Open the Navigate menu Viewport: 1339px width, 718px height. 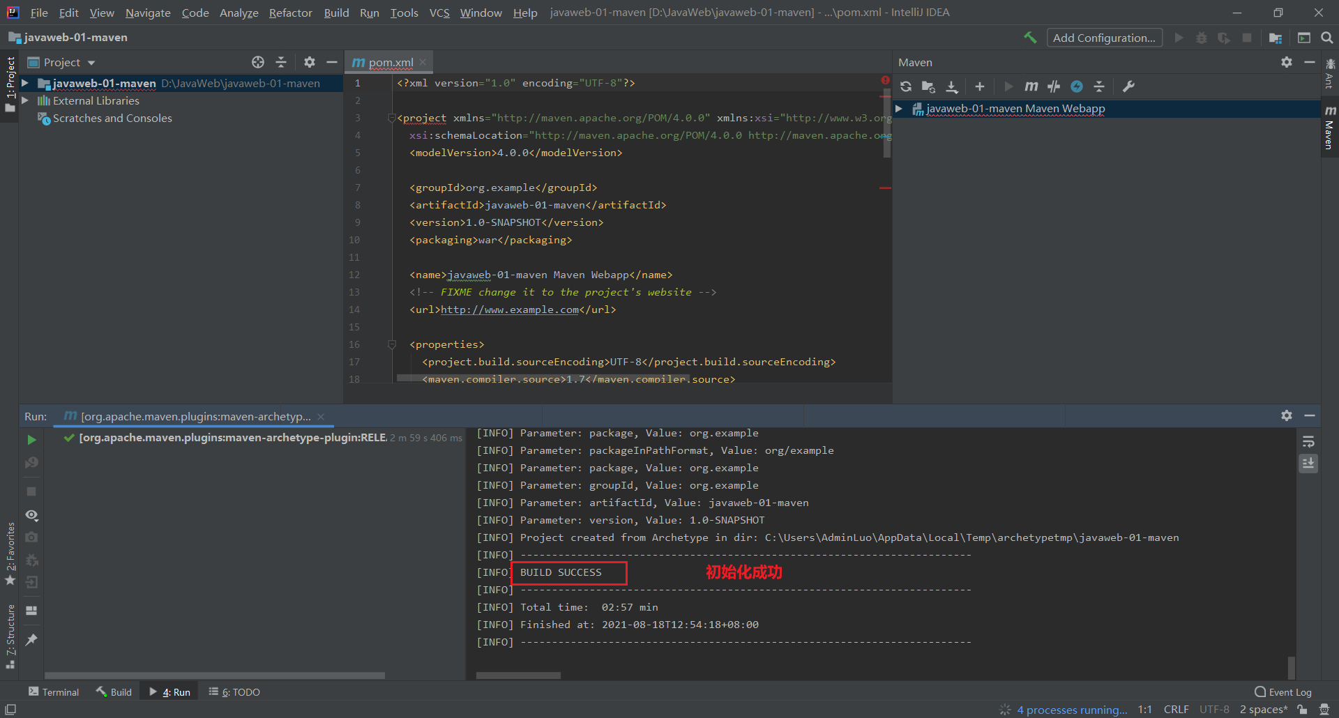(x=148, y=13)
